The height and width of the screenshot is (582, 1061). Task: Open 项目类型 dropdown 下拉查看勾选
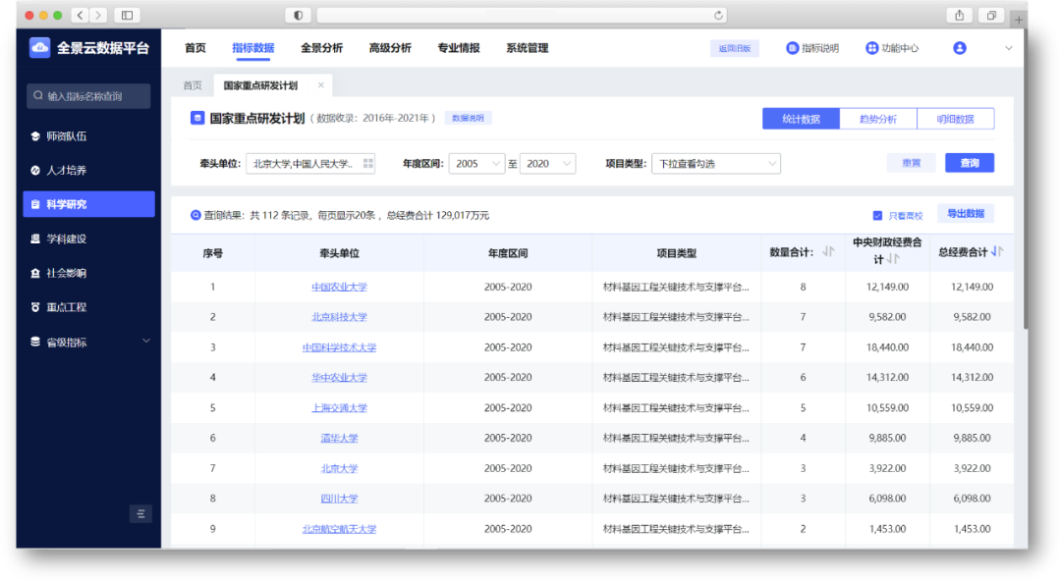(x=716, y=164)
